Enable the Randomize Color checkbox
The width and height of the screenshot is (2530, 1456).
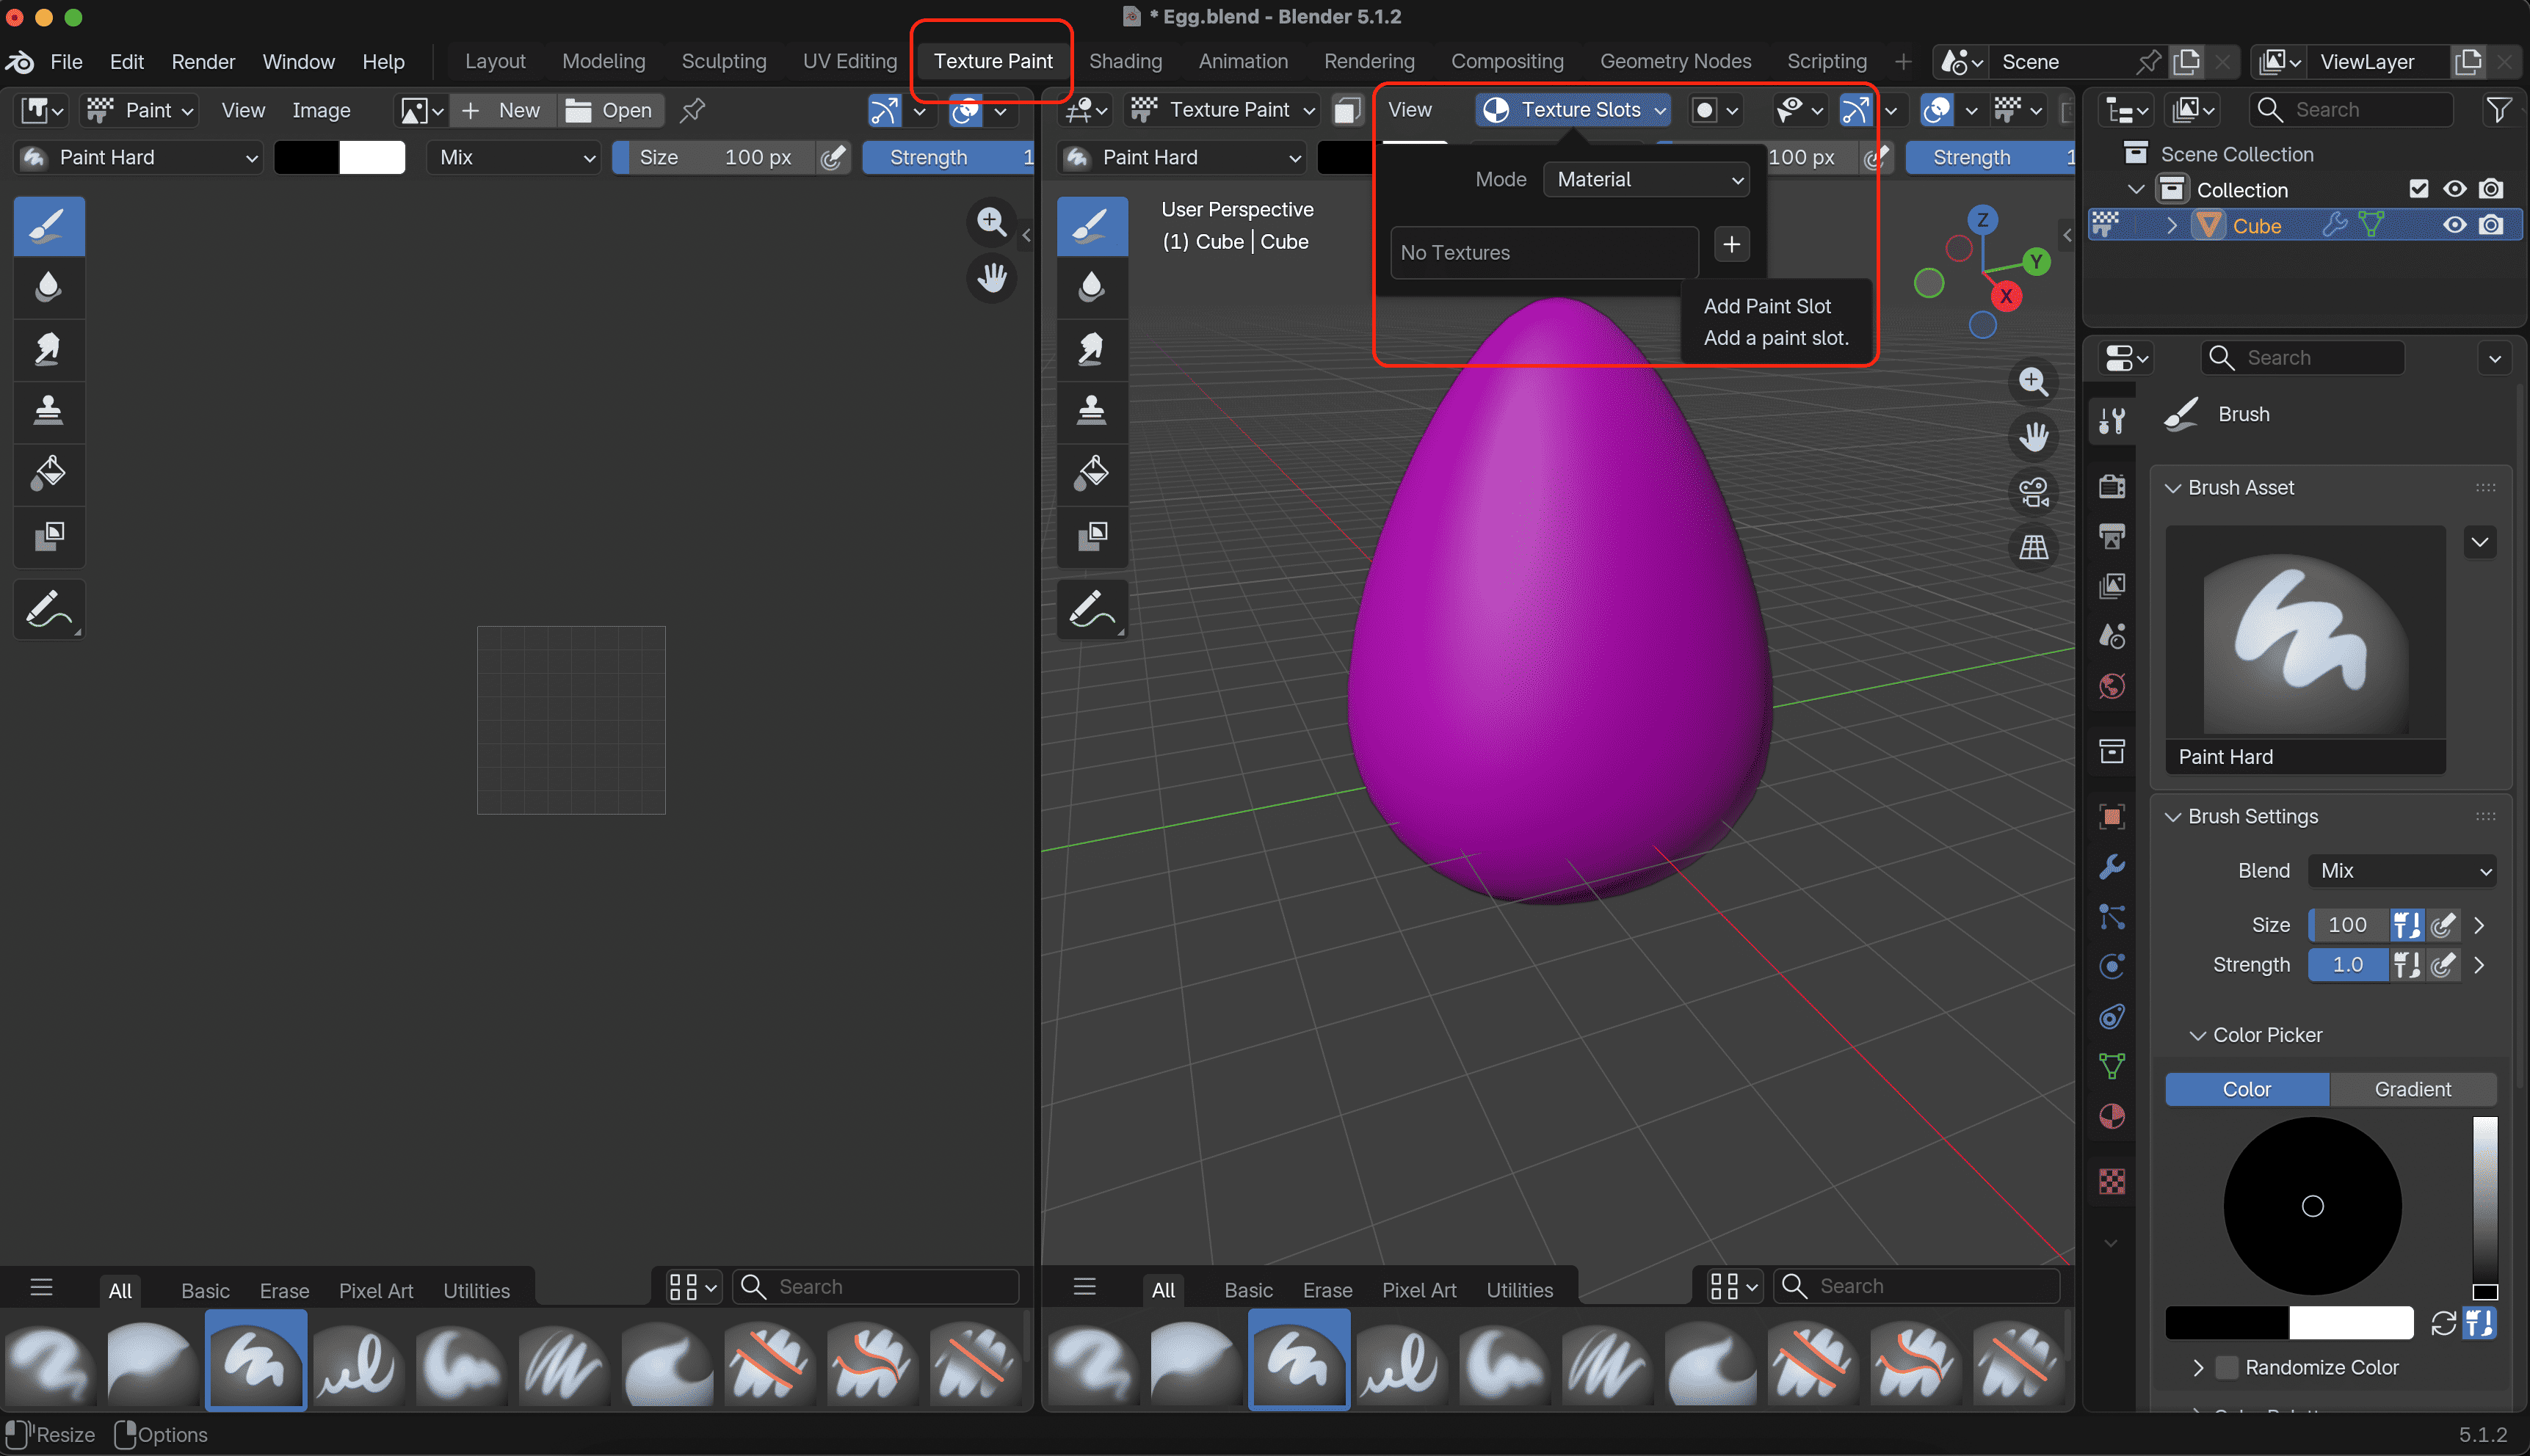[x=2227, y=1367]
